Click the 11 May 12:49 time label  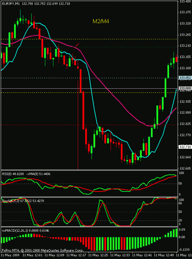pyautogui.click(x=164, y=255)
